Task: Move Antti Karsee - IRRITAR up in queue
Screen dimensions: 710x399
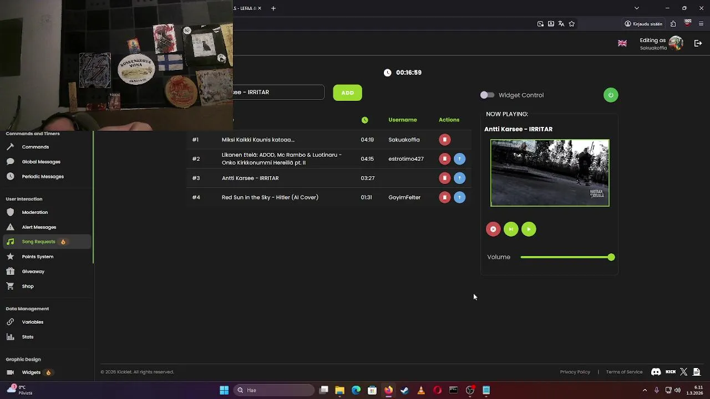Action: [459, 178]
